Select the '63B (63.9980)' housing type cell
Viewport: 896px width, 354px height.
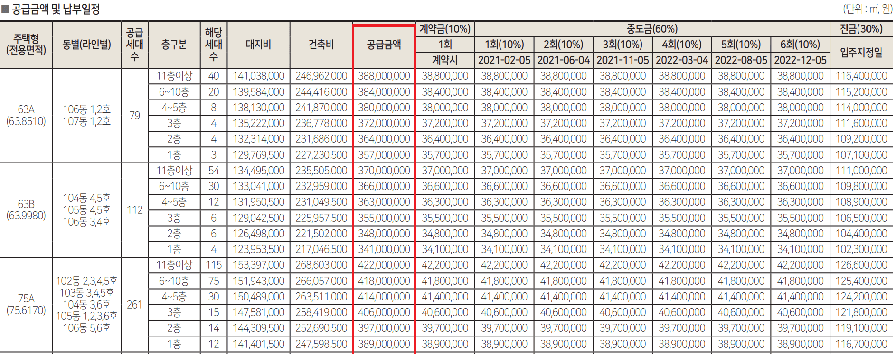(x=26, y=210)
